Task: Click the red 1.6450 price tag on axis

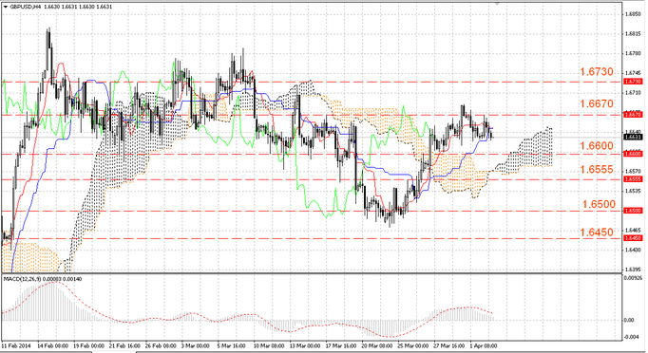Action: point(633,238)
